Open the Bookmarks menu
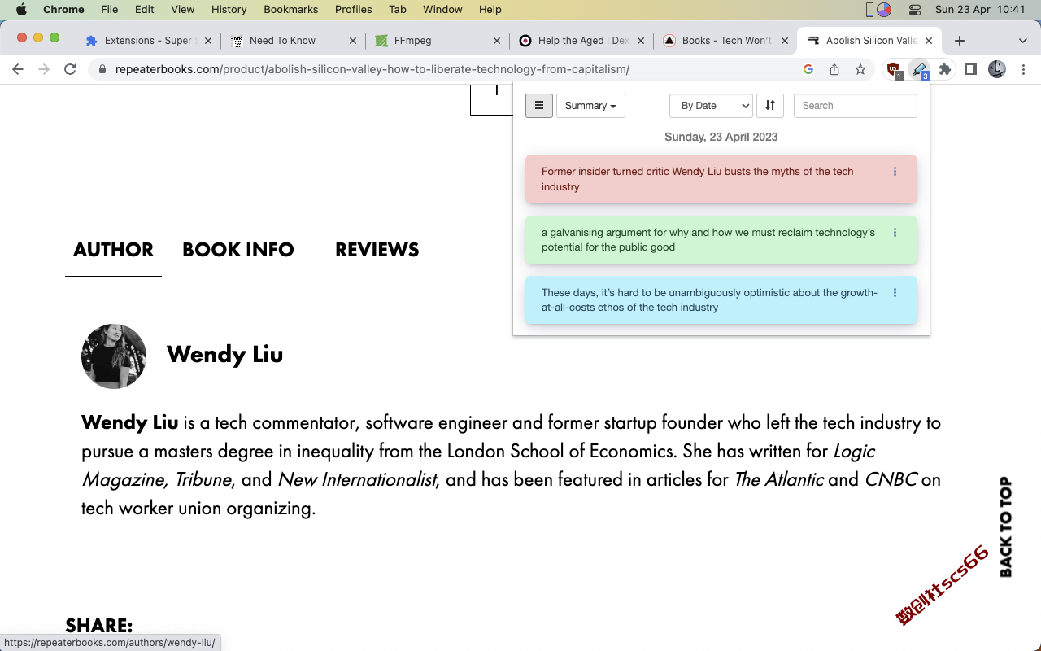1041x651 pixels. coord(290,10)
